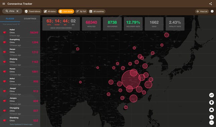Screen dimensions: 216x127
Task: Select Shandong in the places list
Action: click(20, 119)
